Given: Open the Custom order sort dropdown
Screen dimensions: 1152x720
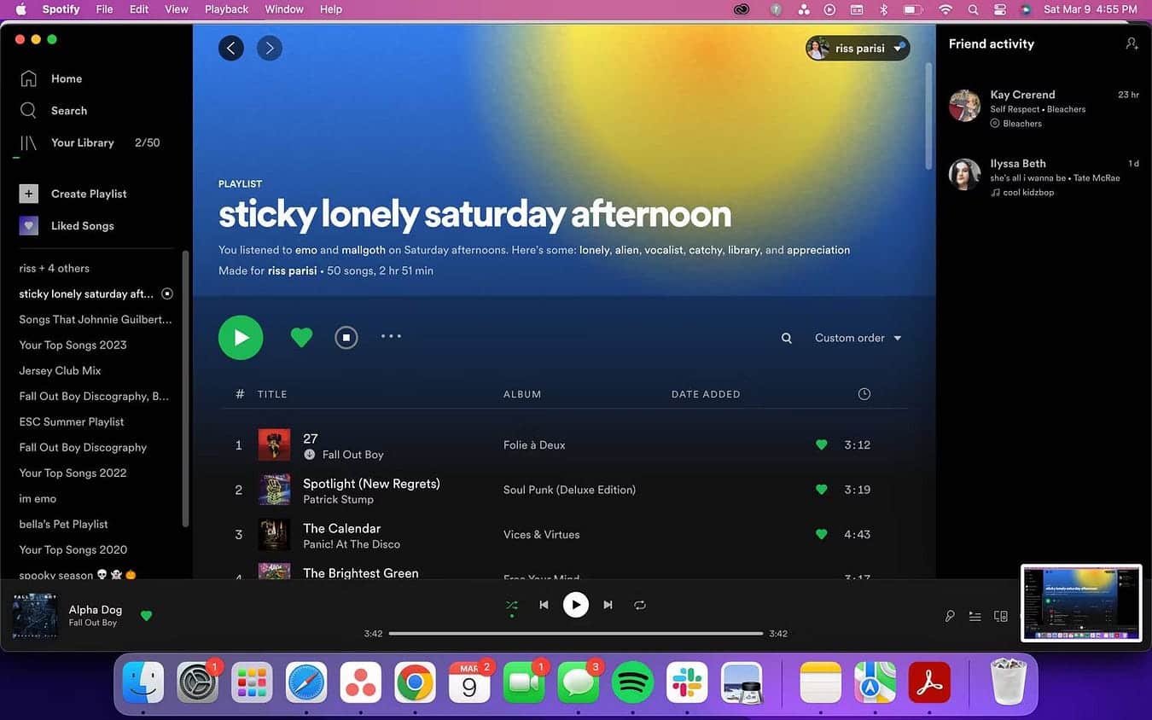Looking at the screenshot, I should [x=858, y=338].
